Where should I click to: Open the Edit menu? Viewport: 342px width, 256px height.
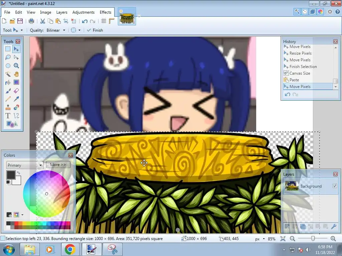pyautogui.click(x=19, y=12)
